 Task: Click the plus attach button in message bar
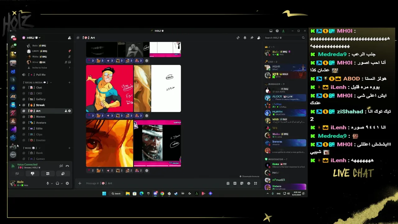pyautogui.click(x=80, y=184)
